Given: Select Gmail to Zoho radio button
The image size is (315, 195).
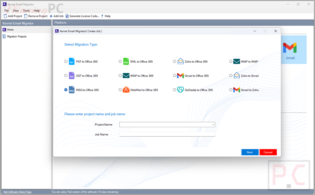Looking at the screenshot, I should click(x=231, y=90).
